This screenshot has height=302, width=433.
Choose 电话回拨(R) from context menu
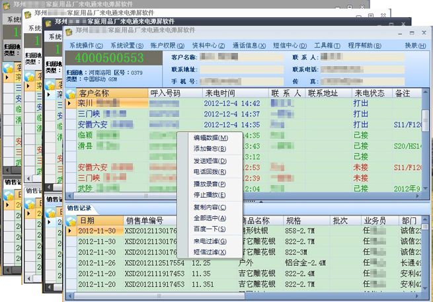[210, 172]
